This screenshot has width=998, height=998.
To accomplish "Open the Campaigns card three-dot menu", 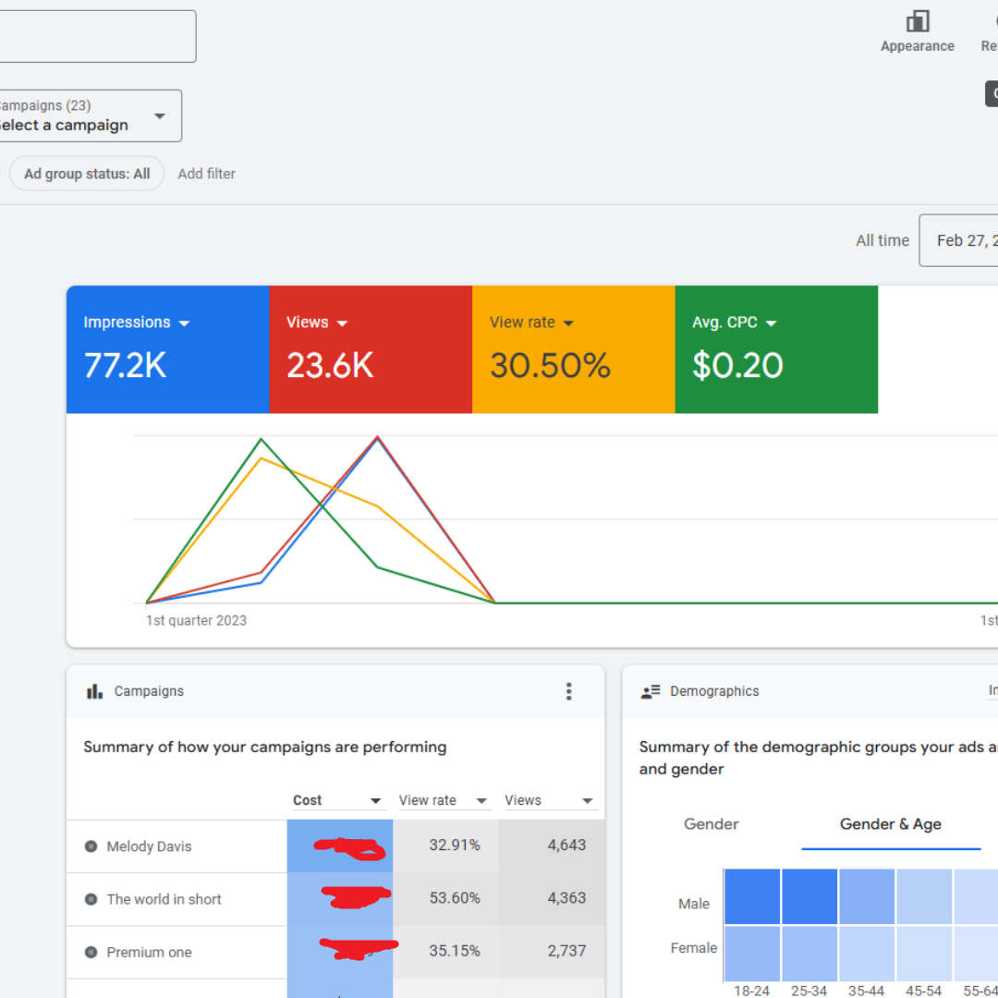I will [x=568, y=691].
